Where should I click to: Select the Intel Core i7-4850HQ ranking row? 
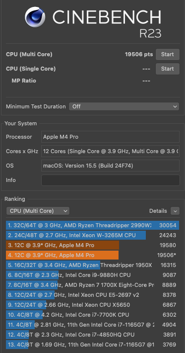click(92, 335)
